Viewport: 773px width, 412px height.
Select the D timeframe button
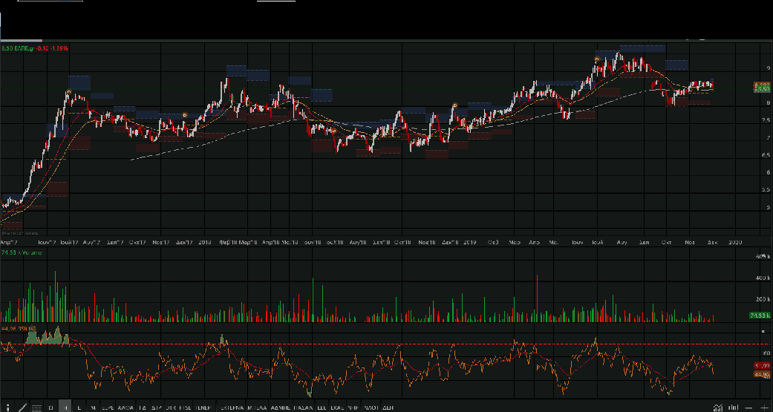[50, 407]
